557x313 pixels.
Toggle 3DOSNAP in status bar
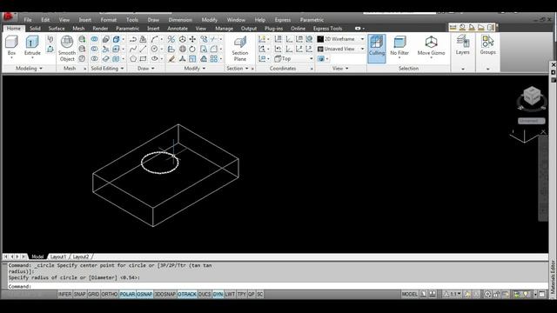click(164, 294)
